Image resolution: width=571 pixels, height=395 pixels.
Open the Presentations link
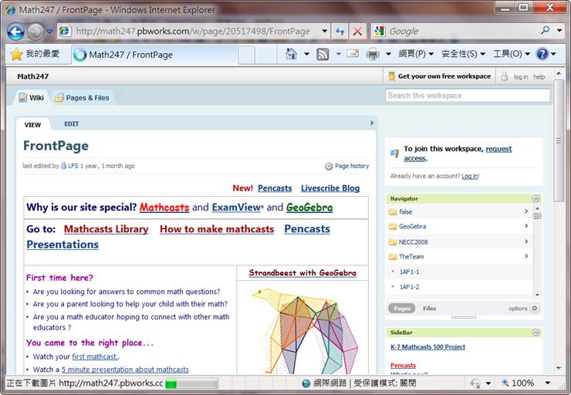[63, 245]
